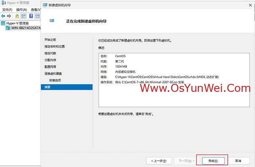Click the show/hide console tree toolbar icon
This screenshot has width=255, height=167.
tap(24, 16)
